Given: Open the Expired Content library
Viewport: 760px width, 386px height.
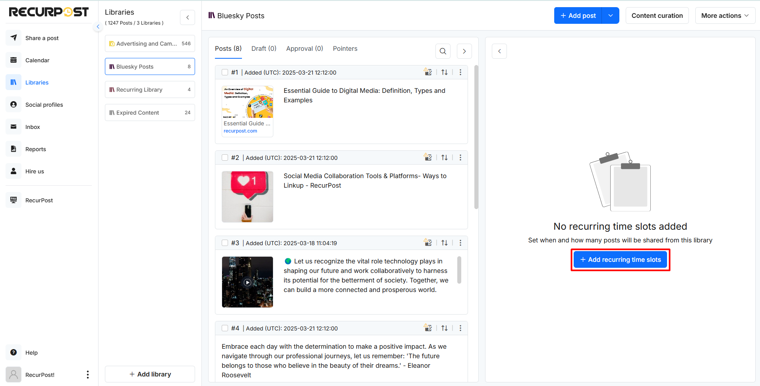Looking at the screenshot, I should 150,113.
